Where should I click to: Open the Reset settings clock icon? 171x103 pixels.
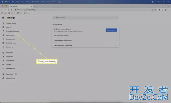point(3,68)
